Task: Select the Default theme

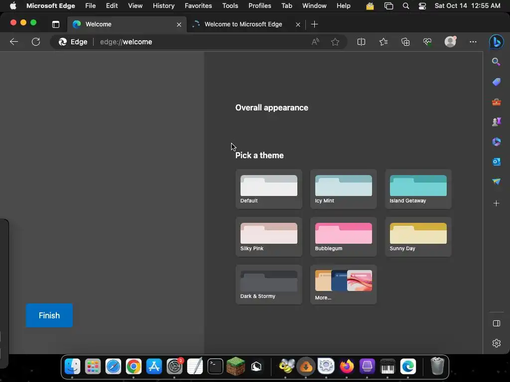Action: click(x=268, y=189)
